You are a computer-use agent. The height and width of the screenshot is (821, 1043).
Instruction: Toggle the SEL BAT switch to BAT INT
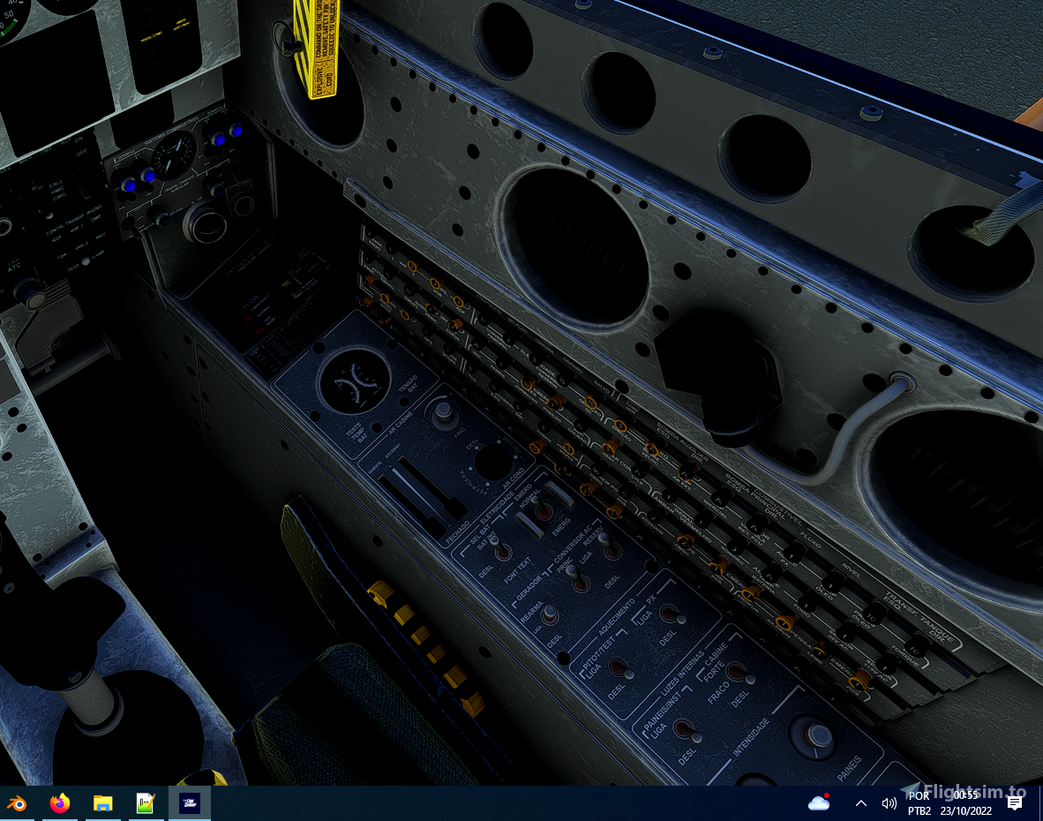click(x=498, y=551)
